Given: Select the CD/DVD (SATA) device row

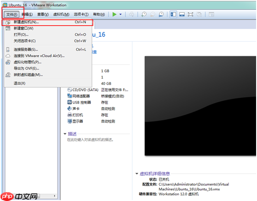Looking at the screenshot, I should pos(98,90).
